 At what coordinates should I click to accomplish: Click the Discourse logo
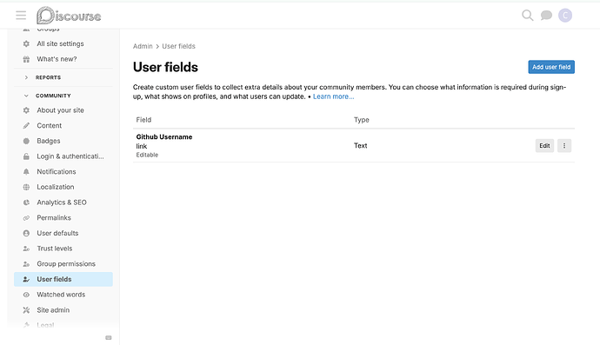click(x=69, y=16)
